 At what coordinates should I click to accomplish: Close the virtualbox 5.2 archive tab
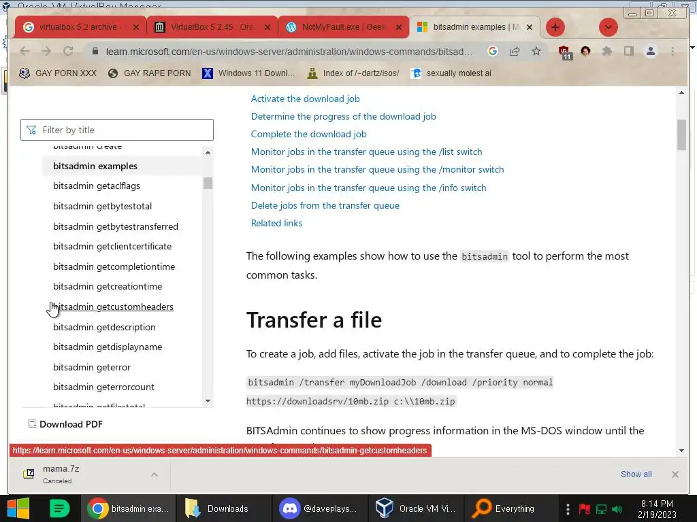(136, 27)
